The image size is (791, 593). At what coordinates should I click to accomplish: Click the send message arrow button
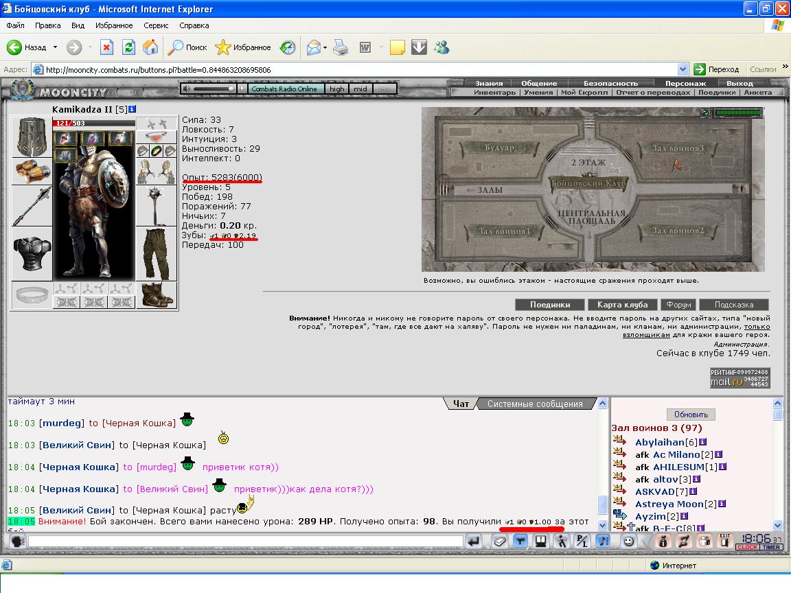click(x=473, y=542)
